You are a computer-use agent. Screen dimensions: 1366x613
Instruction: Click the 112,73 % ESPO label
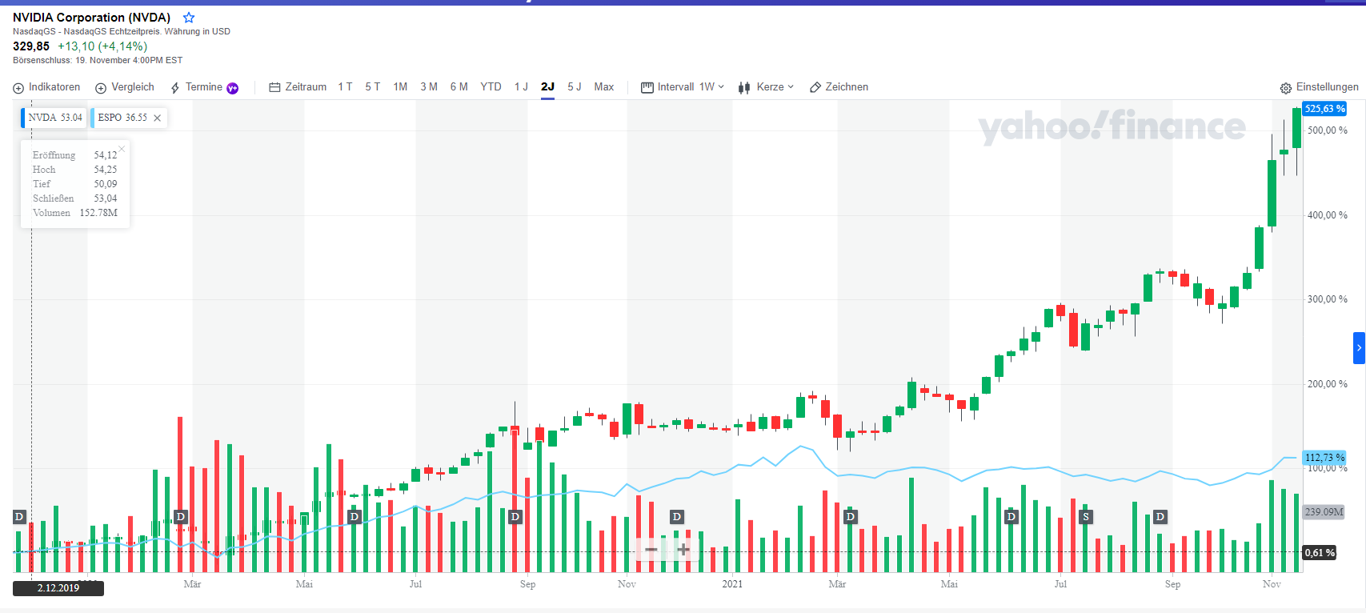coord(1324,458)
